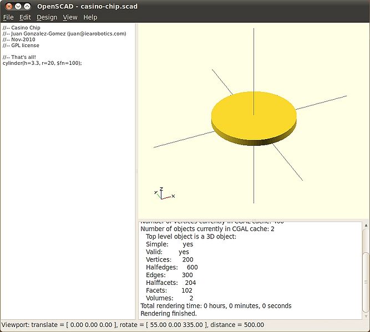Click the GPL license comment line

[21, 45]
